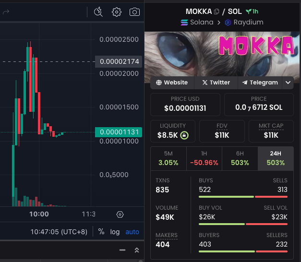Select the 1H timeframe tab
This screenshot has width=301, height=262.
tap(204, 158)
